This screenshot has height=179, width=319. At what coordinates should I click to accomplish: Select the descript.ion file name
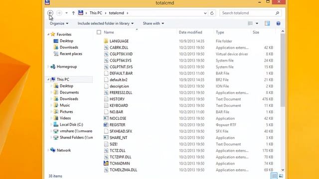[x=119, y=86]
